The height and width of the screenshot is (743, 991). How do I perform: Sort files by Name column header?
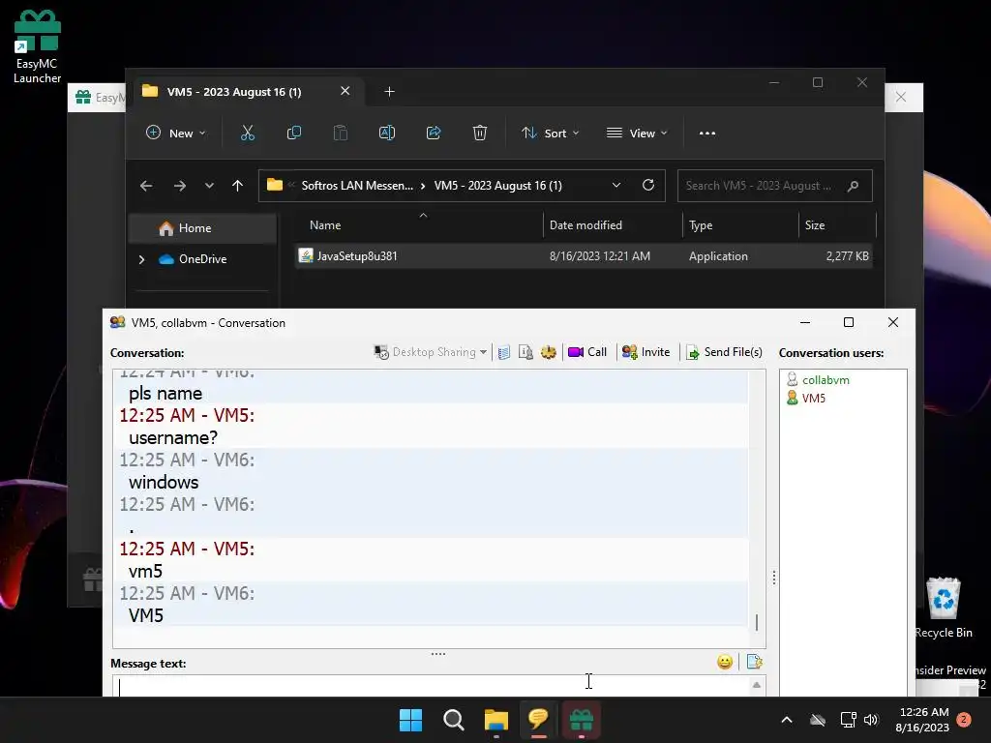point(418,225)
